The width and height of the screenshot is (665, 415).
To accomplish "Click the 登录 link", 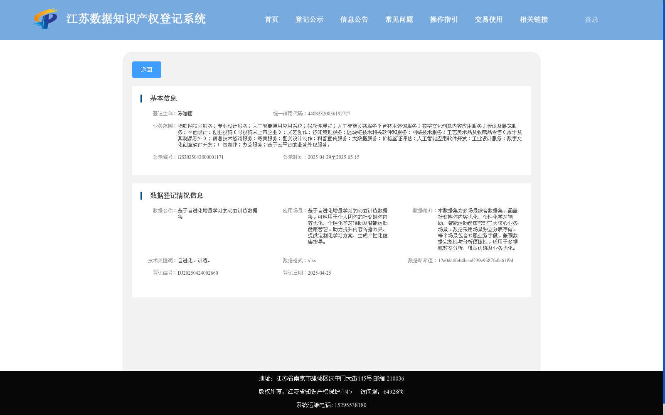I will point(591,20).
